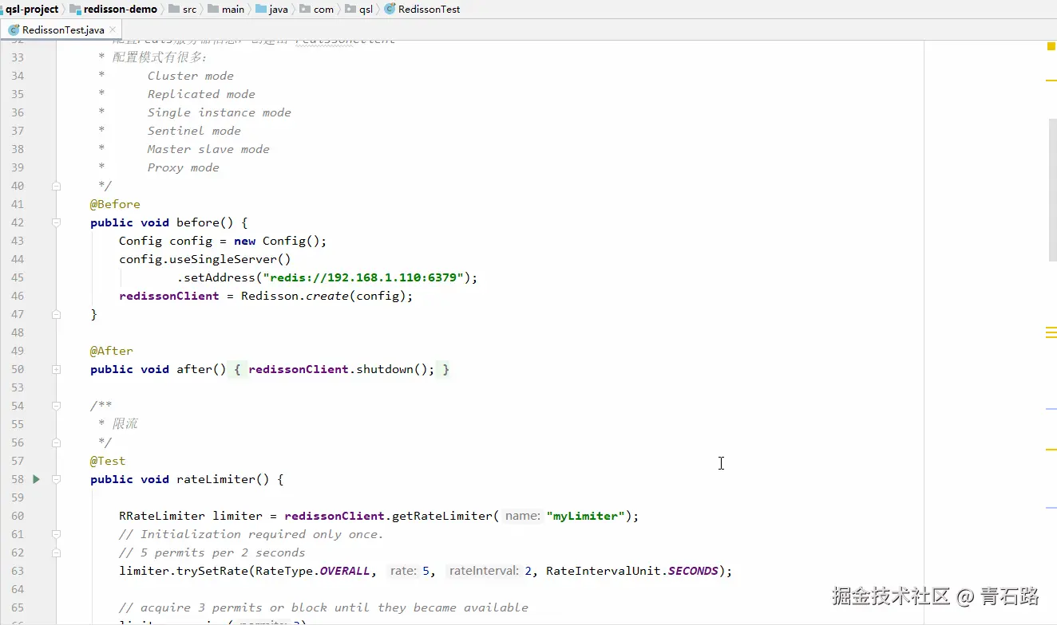Click the 'Cluster mode' comment line
Image resolution: width=1057 pixels, height=625 pixels.
point(191,76)
